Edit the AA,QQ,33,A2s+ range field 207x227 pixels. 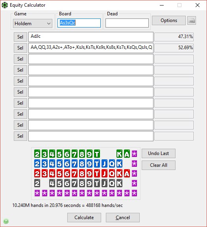click(x=91, y=48)
